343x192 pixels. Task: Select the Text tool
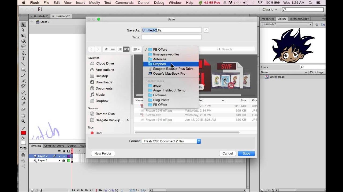(23, 58)
